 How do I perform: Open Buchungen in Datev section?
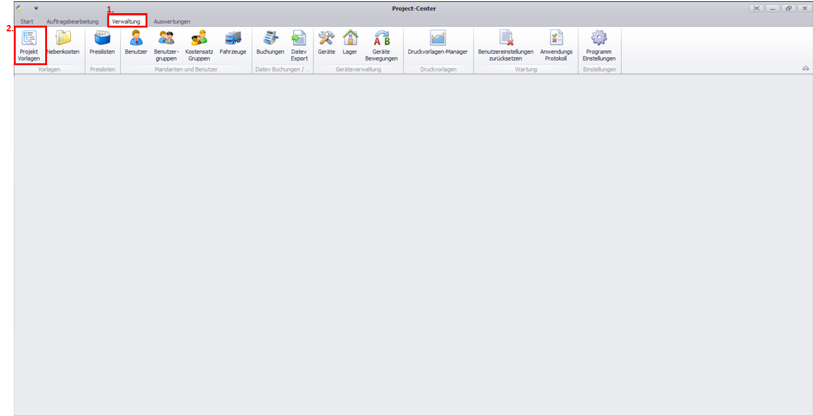[270, 39]
